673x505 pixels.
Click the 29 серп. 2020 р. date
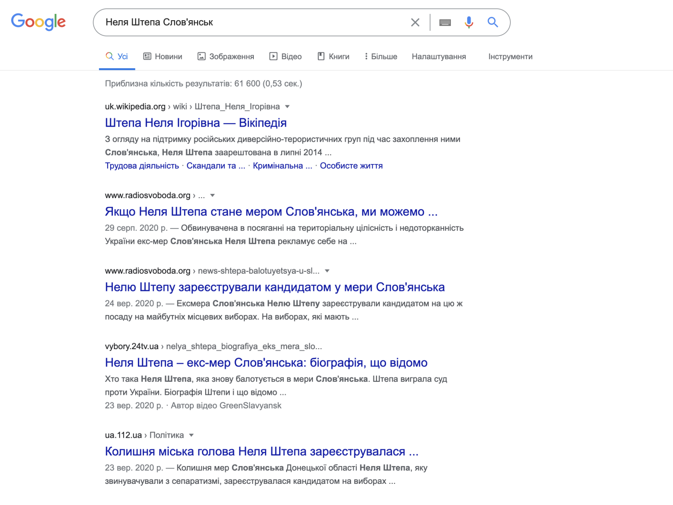[x=136, y=228]
